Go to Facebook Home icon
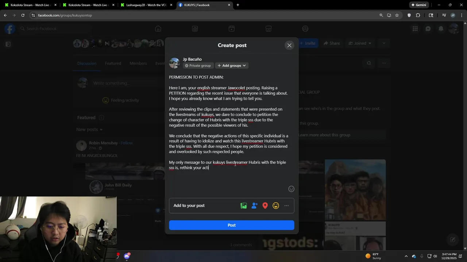The height and width of the screenshot is (262, 467). pos(158,29)
